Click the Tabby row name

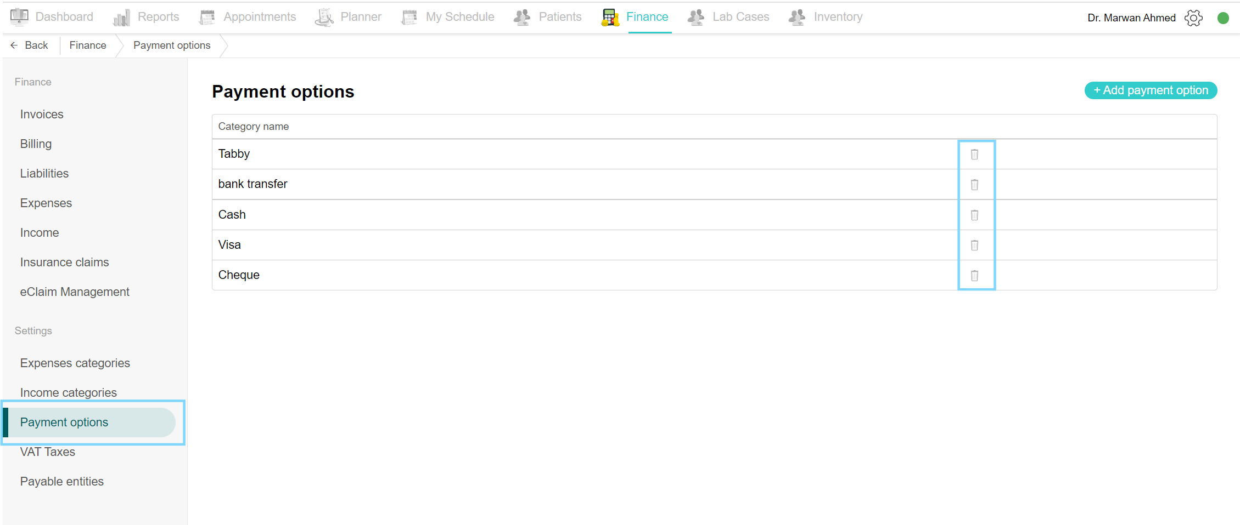click(x=234, y=154)
